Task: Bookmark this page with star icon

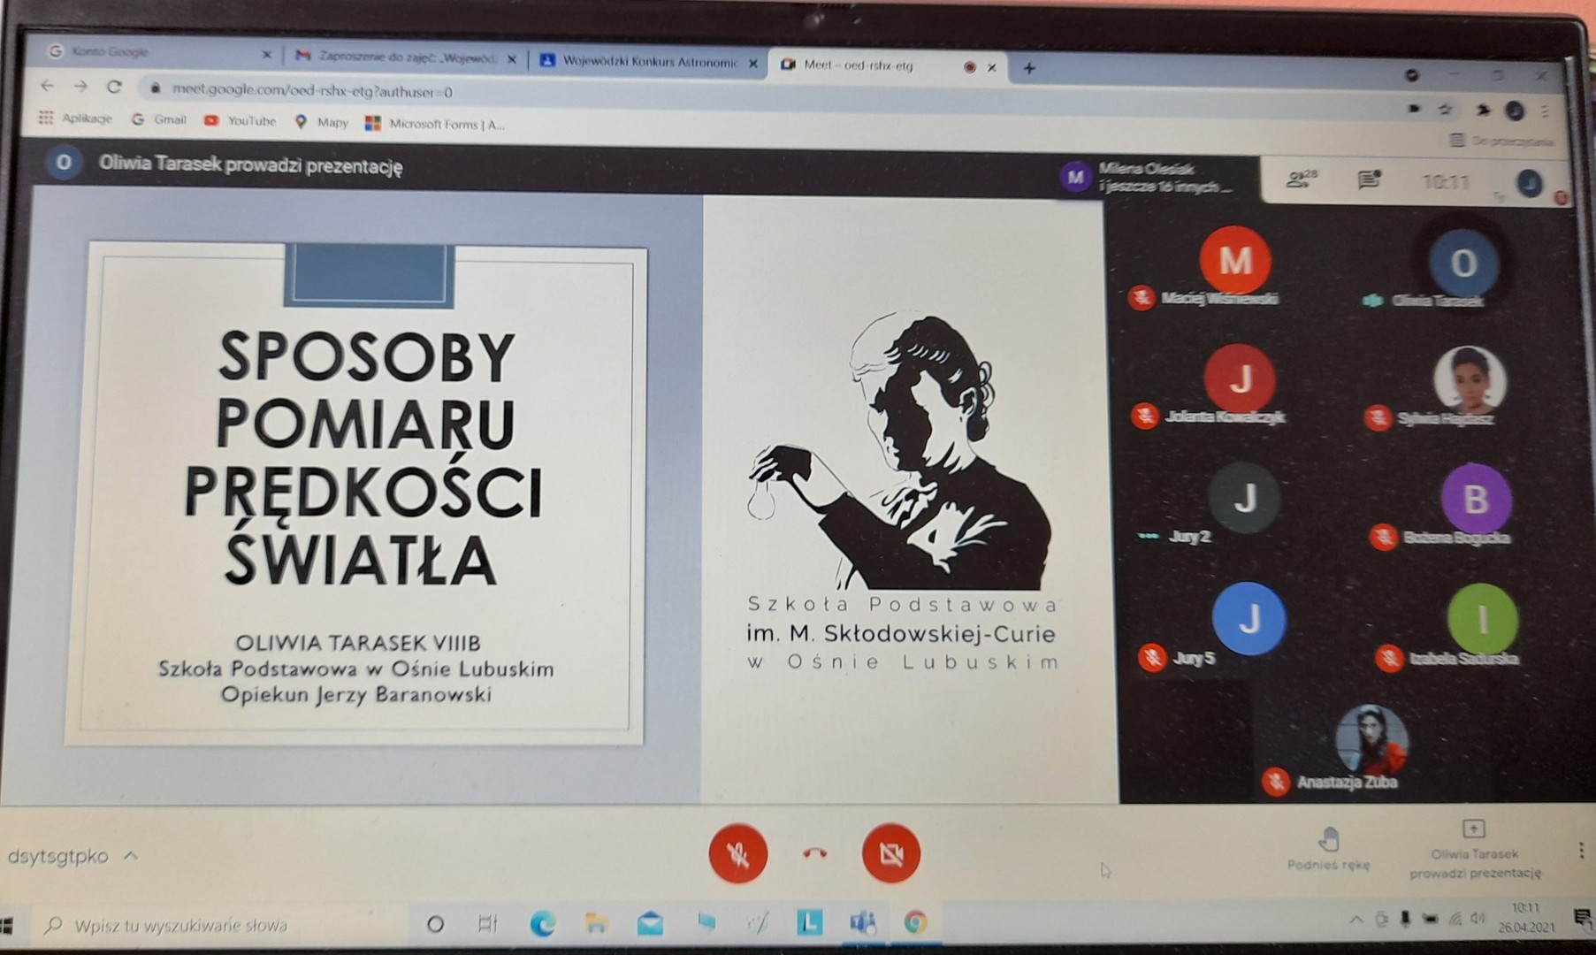Action: (1446, 110)
